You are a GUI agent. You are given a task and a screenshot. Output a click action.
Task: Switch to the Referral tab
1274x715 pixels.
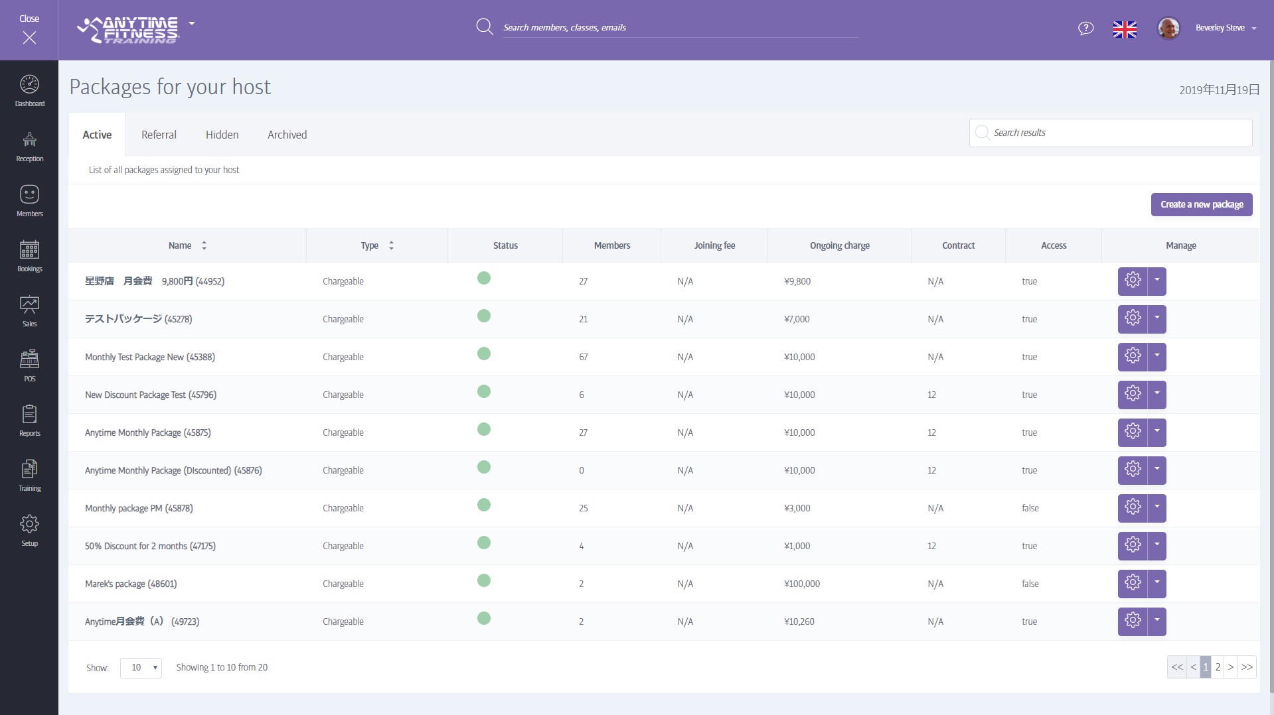(159, 135)
